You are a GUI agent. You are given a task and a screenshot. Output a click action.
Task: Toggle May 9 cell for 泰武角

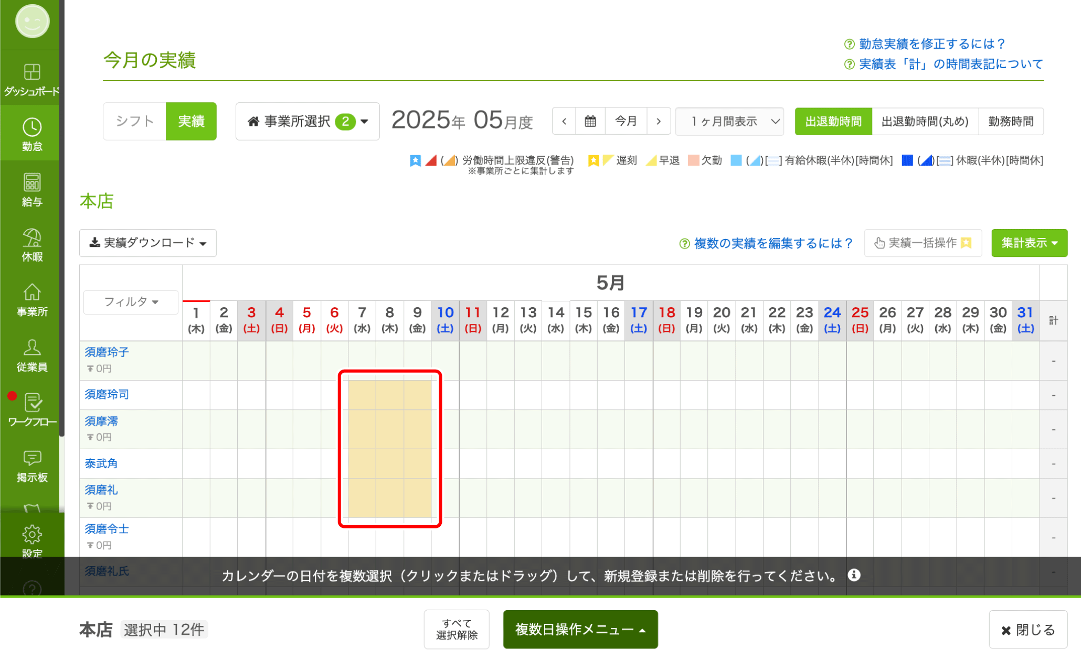pyautogui.click(x=418, y=463)
